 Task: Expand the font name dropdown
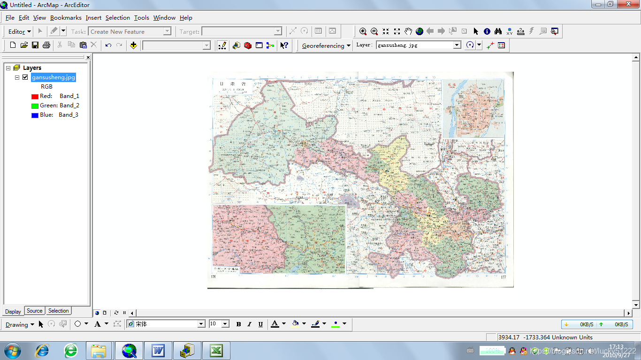pos(201,324)
